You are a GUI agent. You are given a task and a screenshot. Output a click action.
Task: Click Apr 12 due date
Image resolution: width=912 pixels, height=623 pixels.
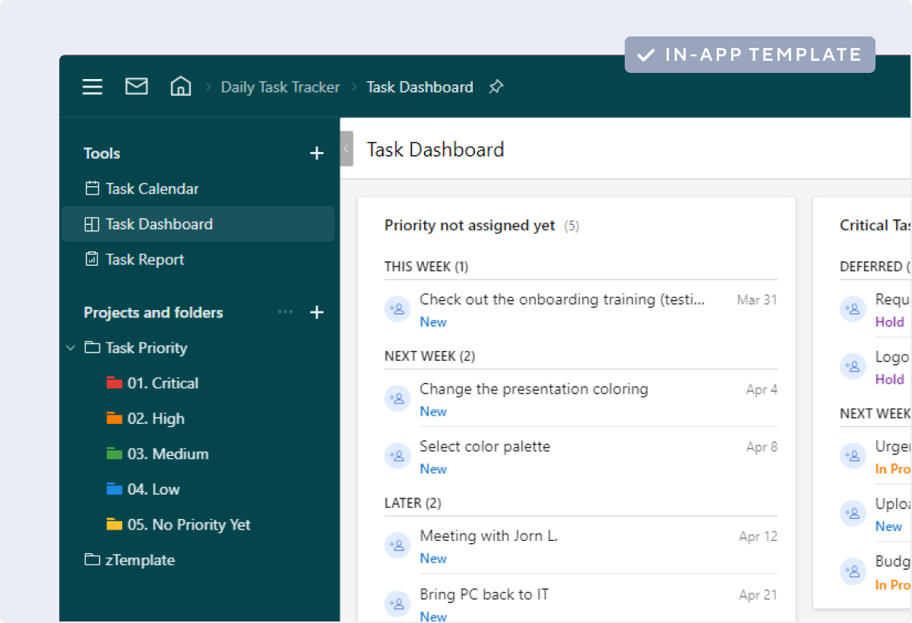758,536
